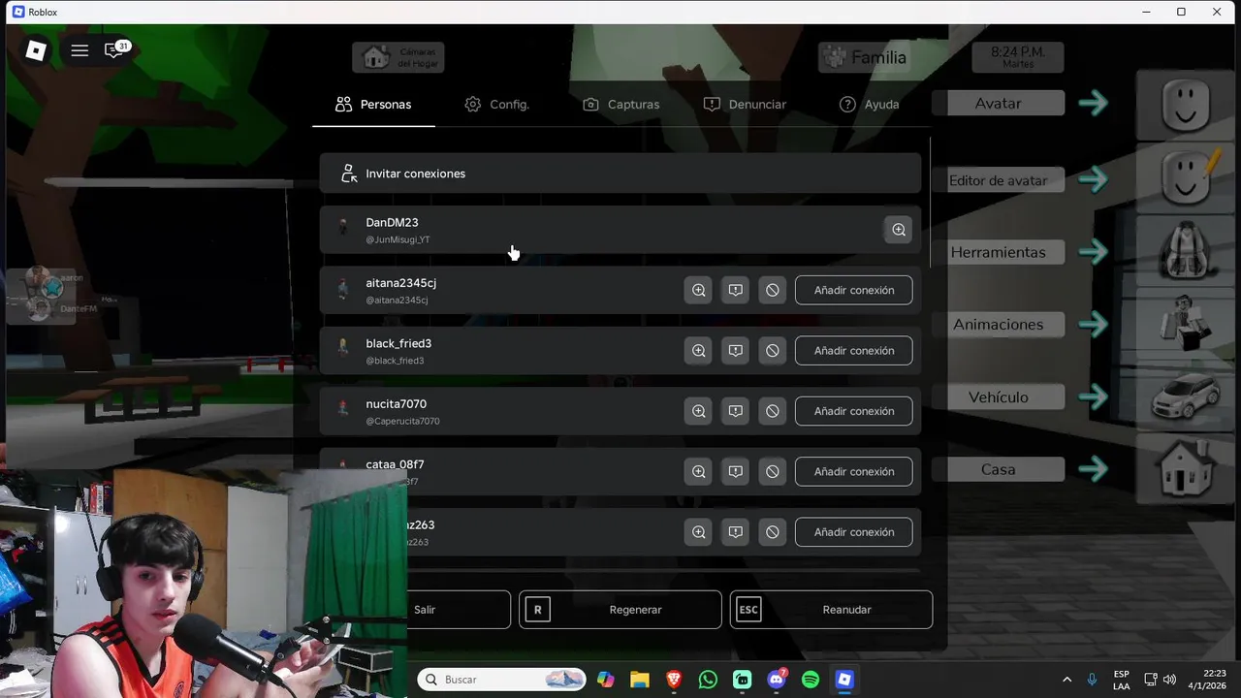
Task: Show hidden system tray icons
Action: point(1067,680)
